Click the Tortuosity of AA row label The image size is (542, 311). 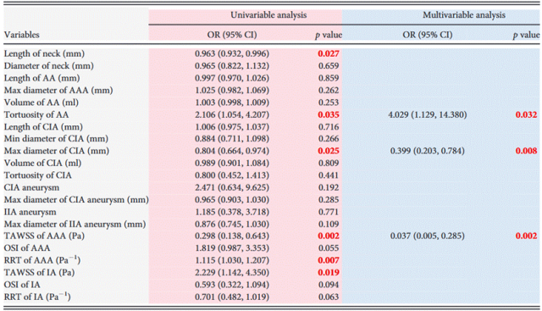36,114
